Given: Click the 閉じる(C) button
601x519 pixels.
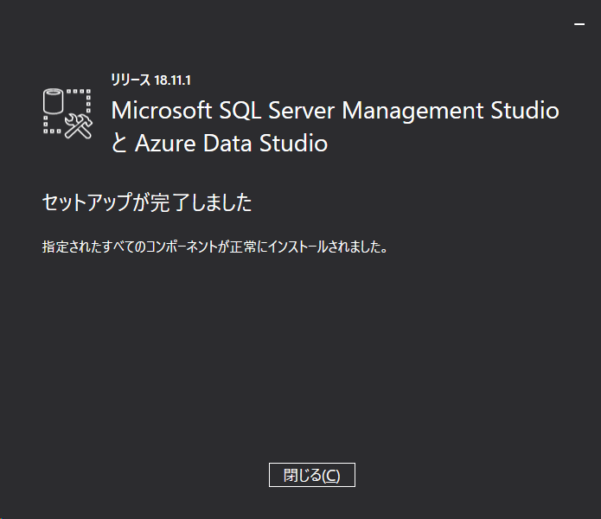Looking at the screenshot, I should 311,475.
